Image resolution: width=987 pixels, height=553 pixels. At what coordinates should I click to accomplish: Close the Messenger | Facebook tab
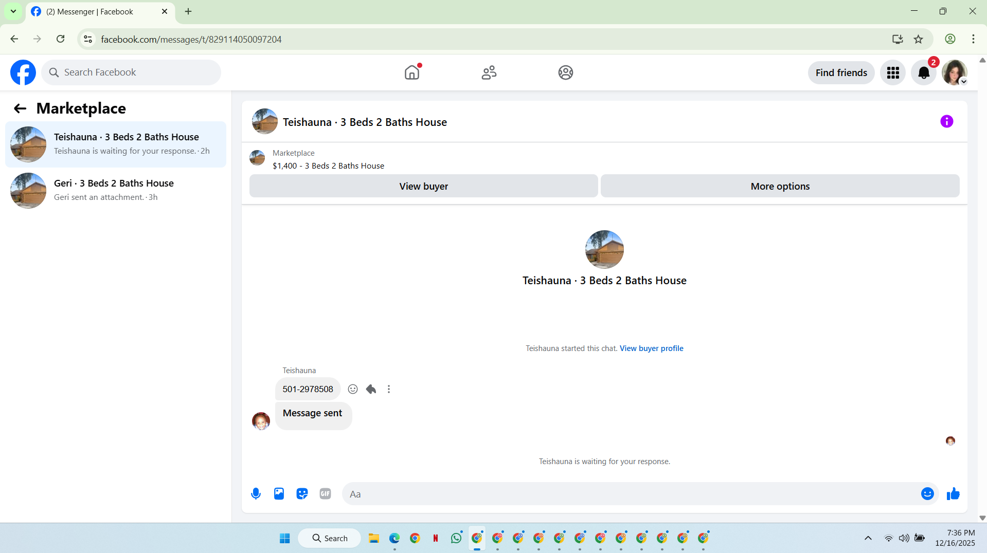click(165, 11)
